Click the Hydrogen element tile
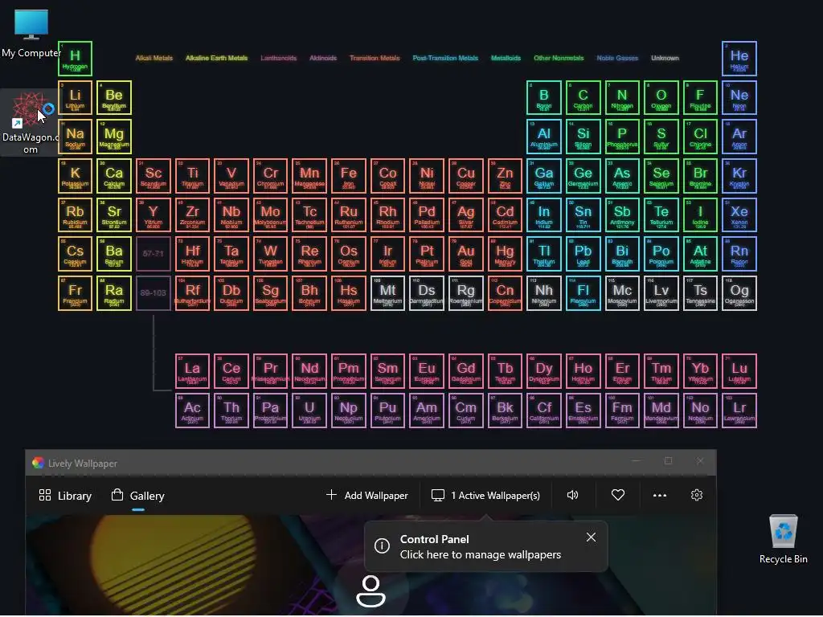This screenshot has width=823, height=617. pyautogui.click(x=75, y=58)
